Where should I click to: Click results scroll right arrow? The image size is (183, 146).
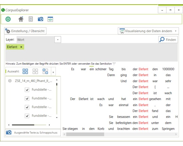pyautogui.click(x=176, y=134)
